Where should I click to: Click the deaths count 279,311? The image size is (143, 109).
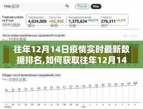coord(108,21)
